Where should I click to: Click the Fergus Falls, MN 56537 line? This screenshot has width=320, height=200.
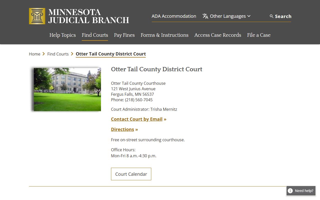132,94
